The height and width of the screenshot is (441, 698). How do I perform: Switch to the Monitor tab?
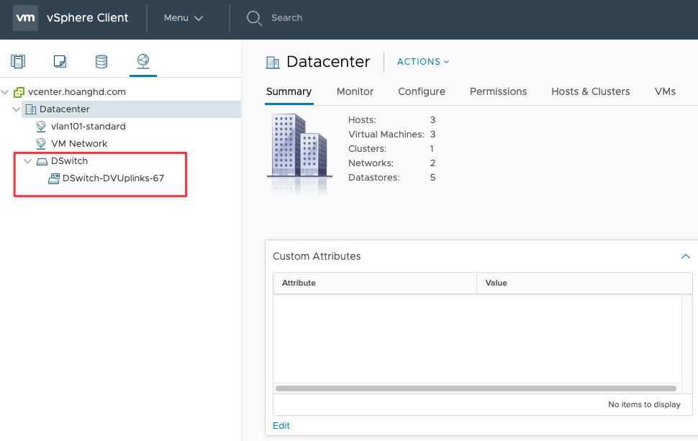355,91
